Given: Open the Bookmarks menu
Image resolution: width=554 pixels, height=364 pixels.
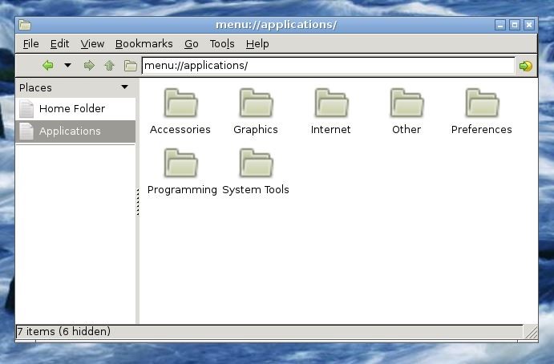Looking at the screenshot, I should tap(144, 44).
